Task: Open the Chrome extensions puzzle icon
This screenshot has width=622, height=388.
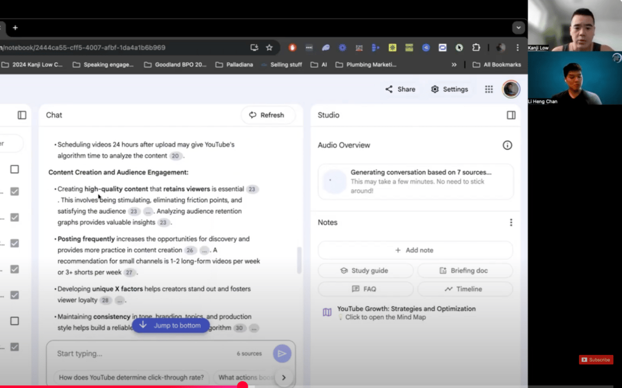Action: pyautogui.click(x=476, y=48)
